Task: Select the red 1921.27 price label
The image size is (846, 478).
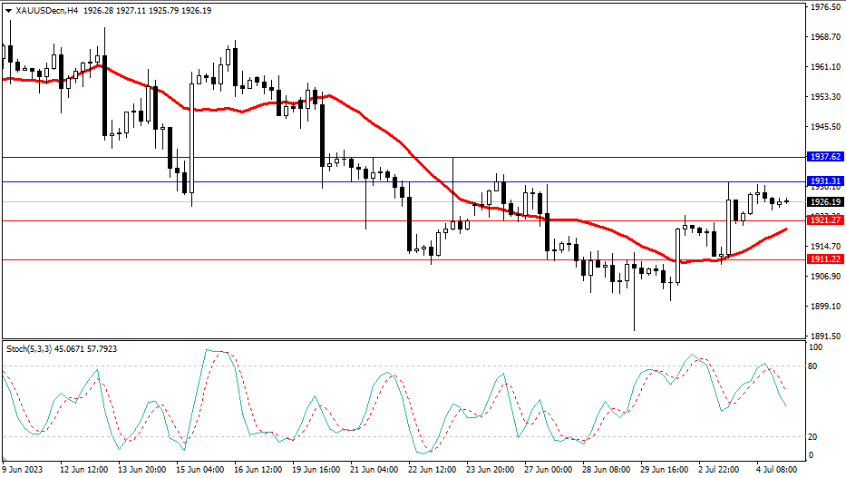Action: tap(825, 220)
